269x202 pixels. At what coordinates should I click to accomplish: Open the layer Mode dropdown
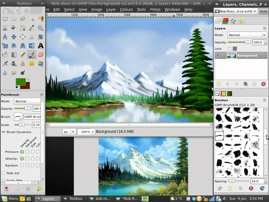[247, 35]
